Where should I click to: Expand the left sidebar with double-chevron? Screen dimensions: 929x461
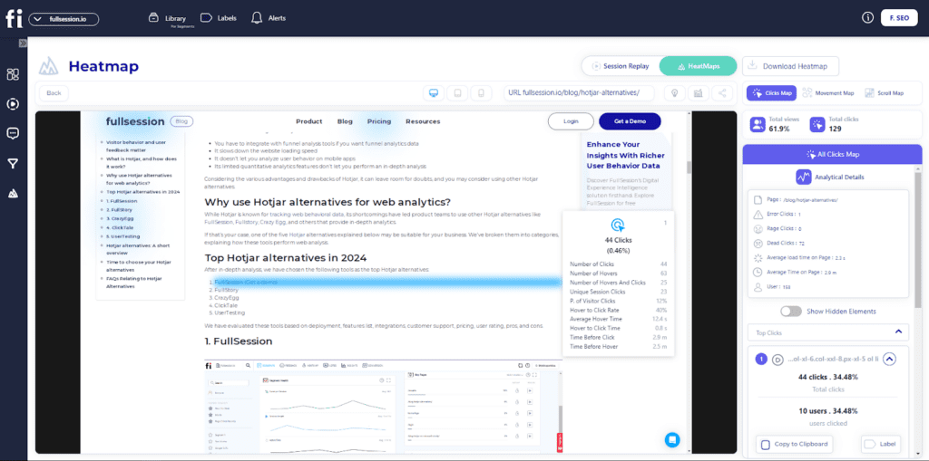tap(23, 43)
